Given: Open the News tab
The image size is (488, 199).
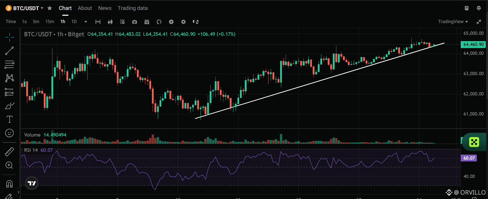Looking at the screenshot, I should click(105, 8).
